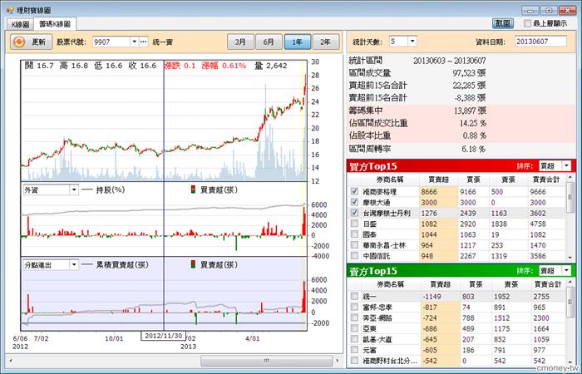Click the app icon in the title bar
This screenshot has width=582, height=374.
click(9, 7)
